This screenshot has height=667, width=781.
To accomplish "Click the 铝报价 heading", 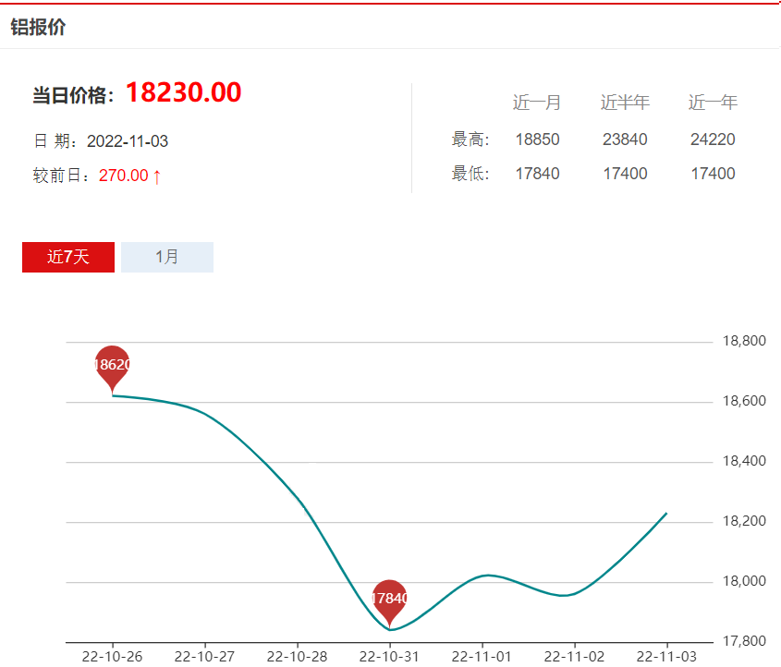I will click(x=38, y=27).
